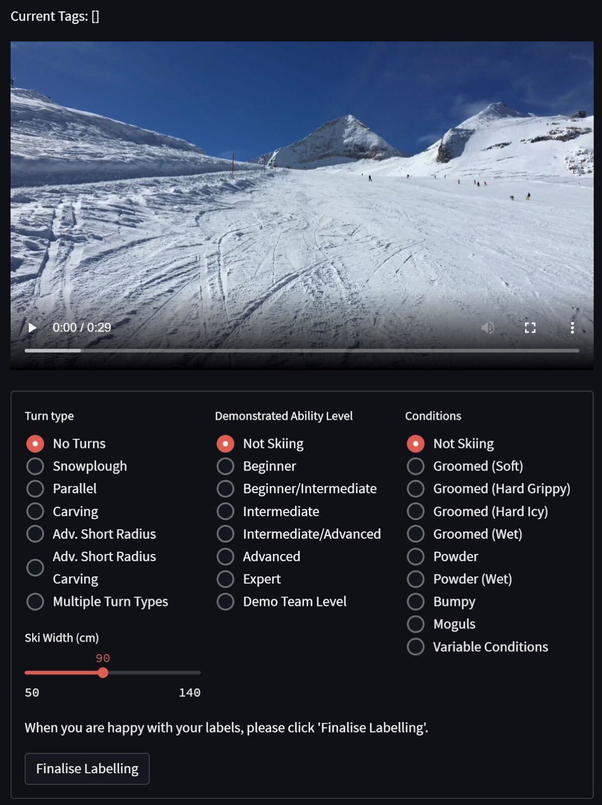Click the video progress bar
Viewport: 602px width, 805px height.
click(x=302, y=351)
